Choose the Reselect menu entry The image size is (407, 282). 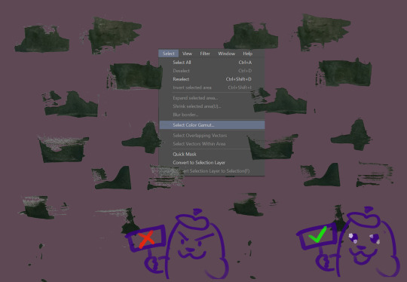point(212,79)
